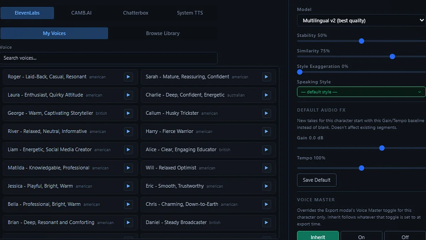Select the Roger - Laid-Back, Casual, Resonant voice
Viewport: 426px width, 240px height.
point(70,77)
